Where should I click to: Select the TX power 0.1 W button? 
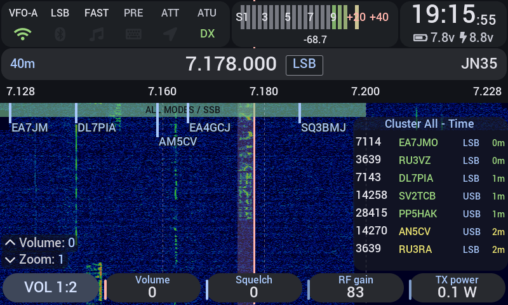457,287
